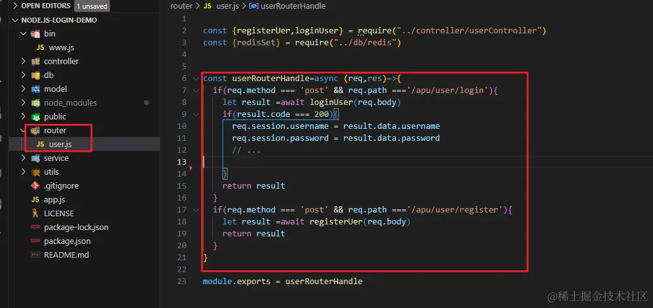This screenshot has height=308, width=653.
Task: Click line number 13 in the gutter
Action: (181, 162)
